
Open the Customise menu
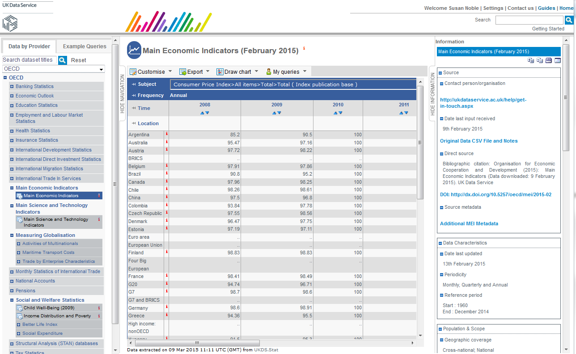tap(151, 72)
